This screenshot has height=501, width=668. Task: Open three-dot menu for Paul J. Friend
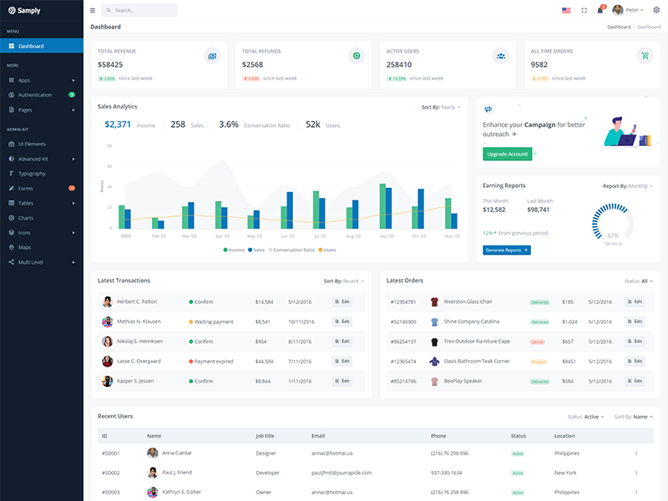click(x=636, y=473)
